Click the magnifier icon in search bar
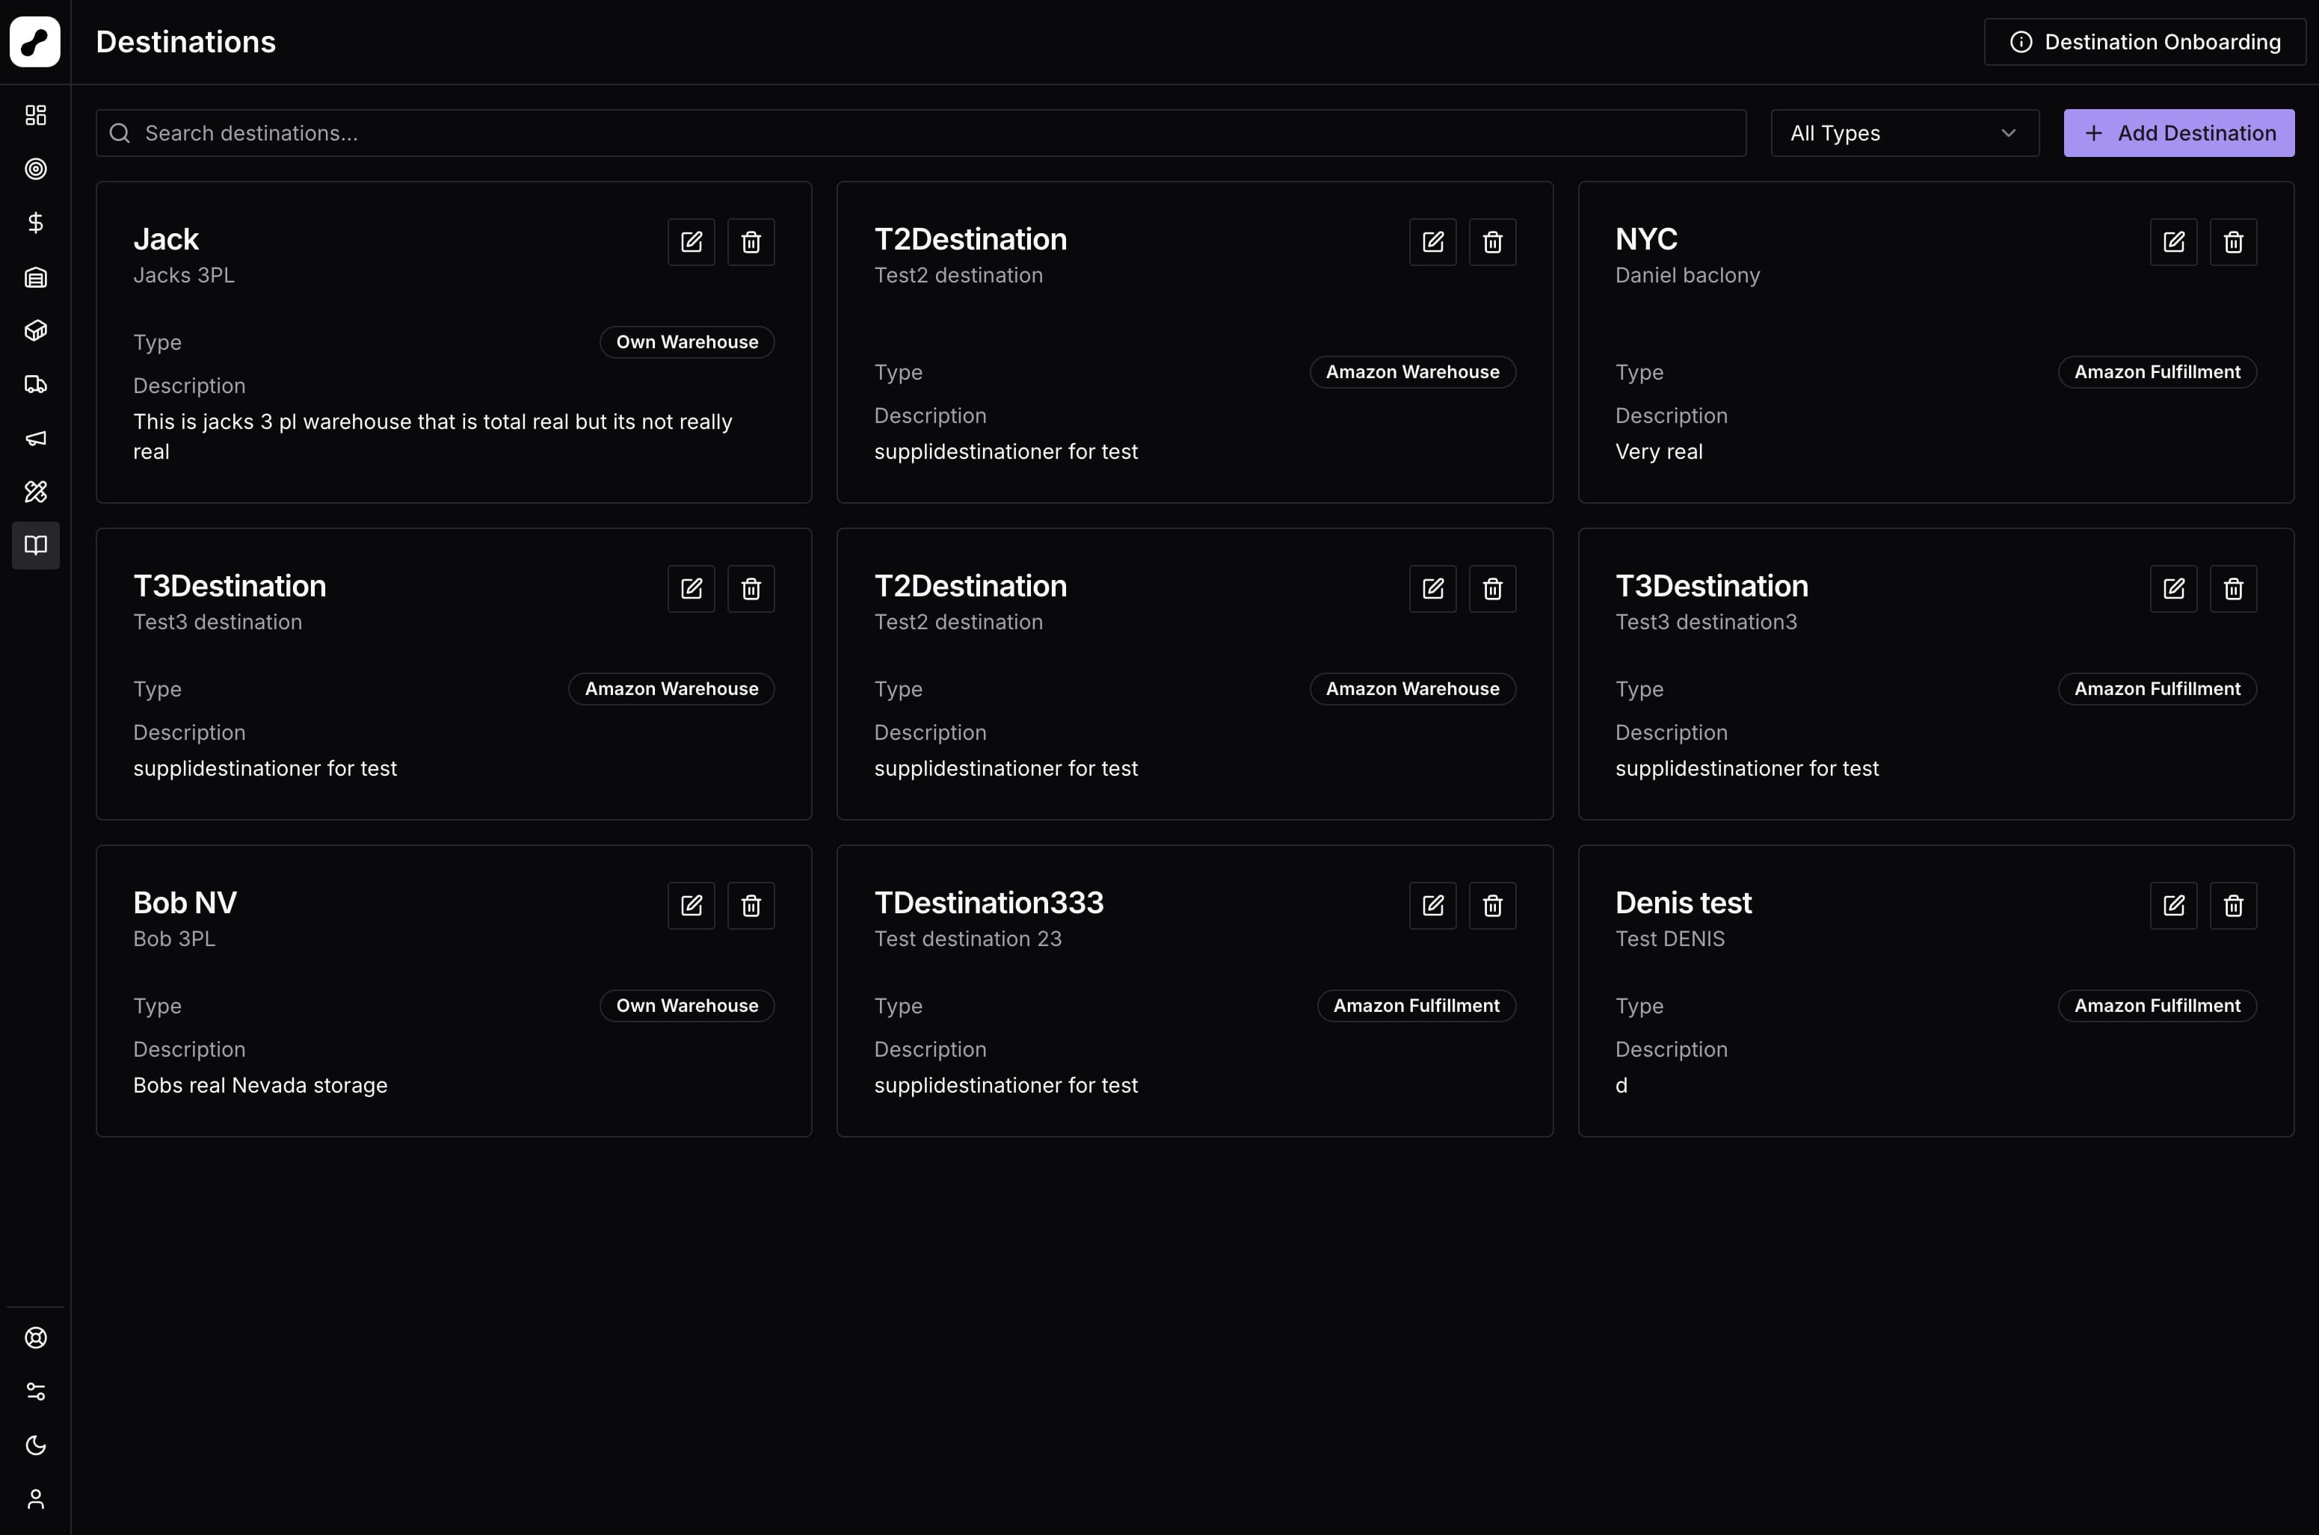 120,133
